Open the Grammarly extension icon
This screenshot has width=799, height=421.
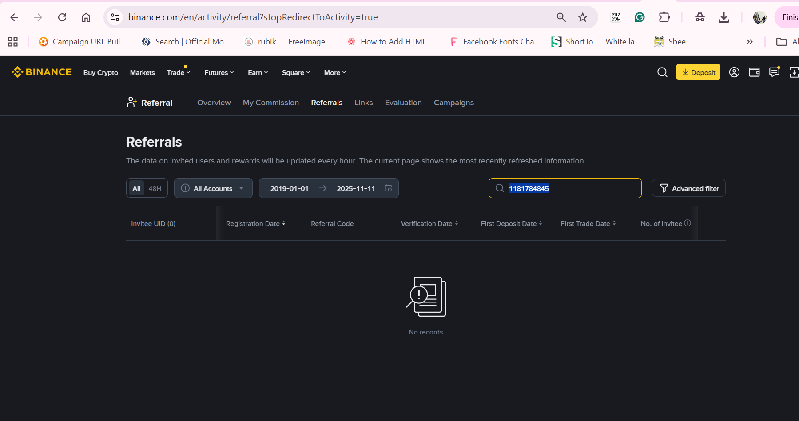coord(640,17)
